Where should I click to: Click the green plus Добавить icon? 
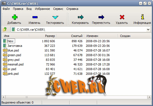coord(15,17)
